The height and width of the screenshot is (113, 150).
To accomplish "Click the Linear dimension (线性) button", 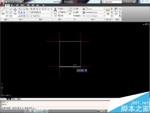I will click(61, 9).
